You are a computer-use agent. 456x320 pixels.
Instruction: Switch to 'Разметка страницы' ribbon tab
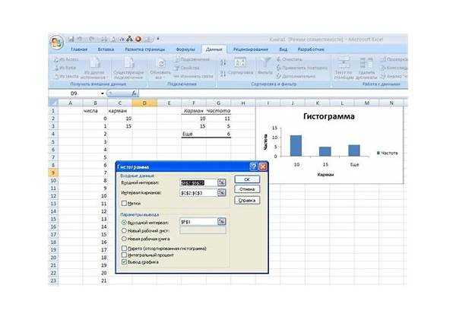145,49
